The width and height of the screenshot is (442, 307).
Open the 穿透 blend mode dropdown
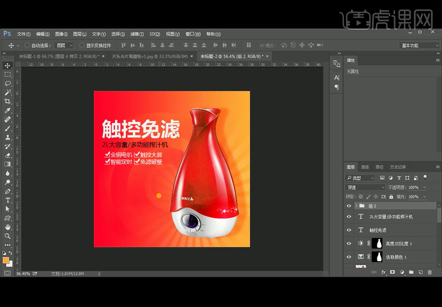pyautogui.click(x=365, y=187)
